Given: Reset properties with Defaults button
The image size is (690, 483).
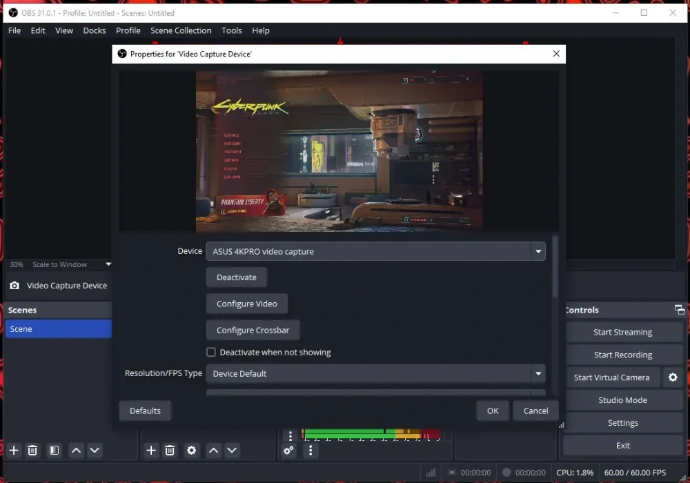Looking at the screenshot, I should tap(145, 411).
